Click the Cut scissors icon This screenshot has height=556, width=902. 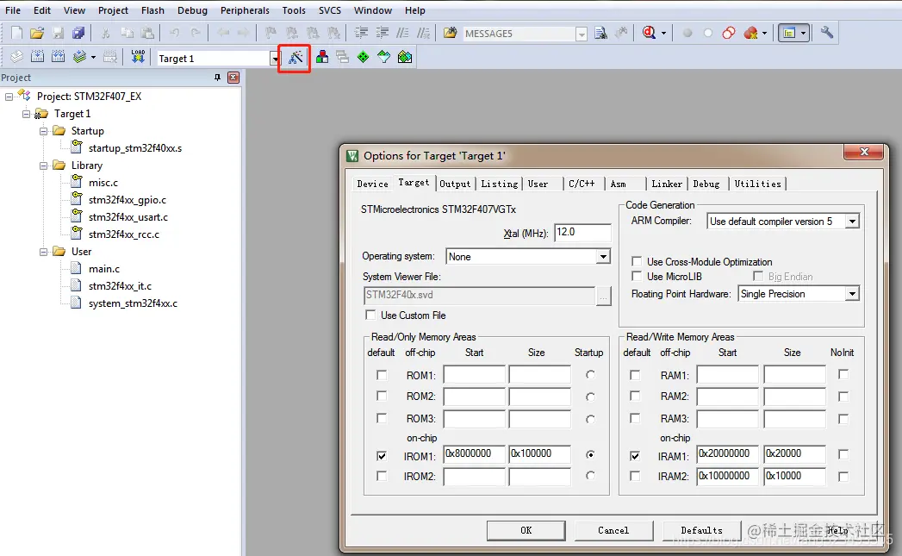point(106,33)
